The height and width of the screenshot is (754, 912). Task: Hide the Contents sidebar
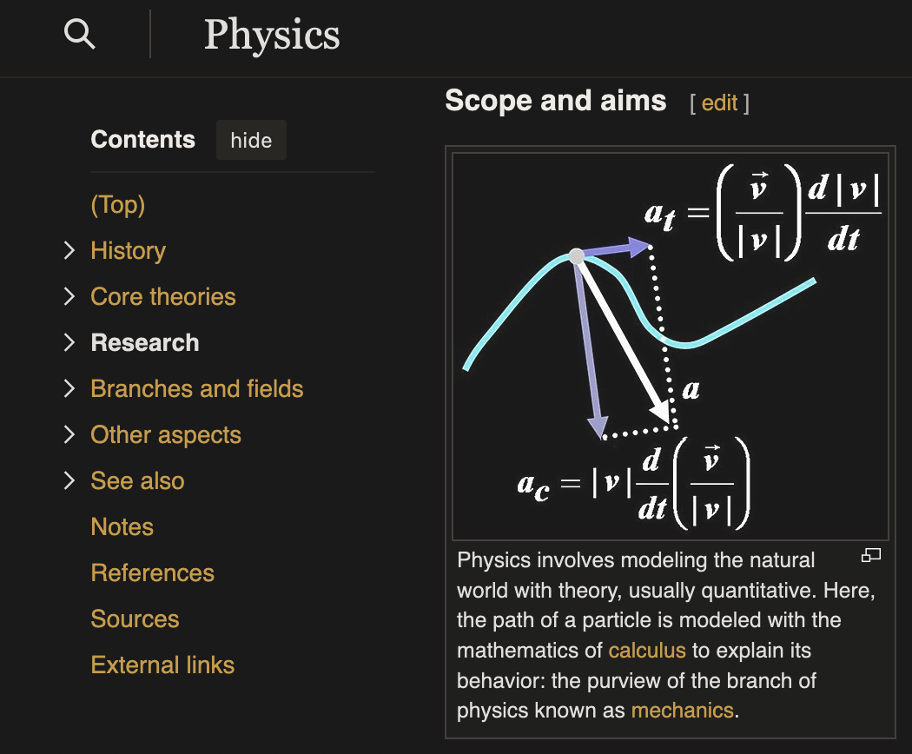click(251, 140)
